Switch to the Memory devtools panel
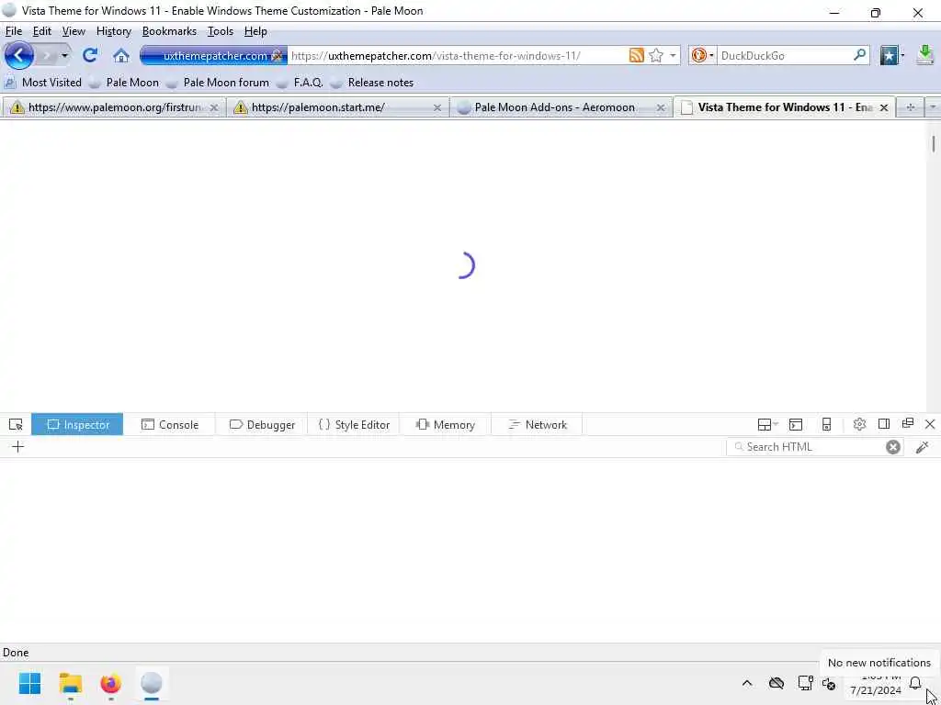Image resolution: width=941 pixels, height=705 pixels. pyautogui.click(x=446, y=425)
